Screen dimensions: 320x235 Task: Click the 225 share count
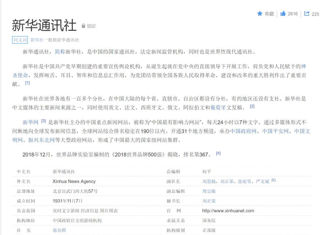tap(315, 14)
